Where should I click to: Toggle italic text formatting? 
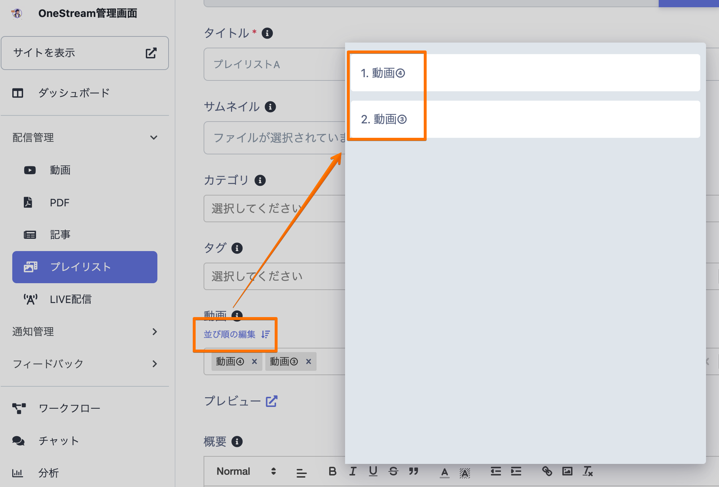point(353,471)
